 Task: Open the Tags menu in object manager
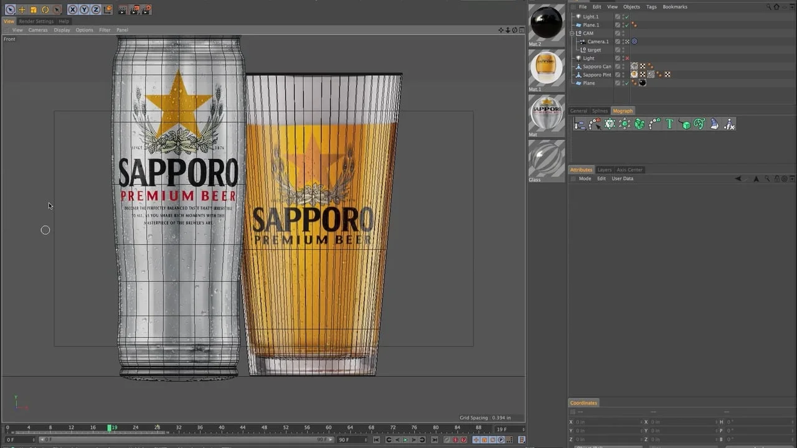651,7
